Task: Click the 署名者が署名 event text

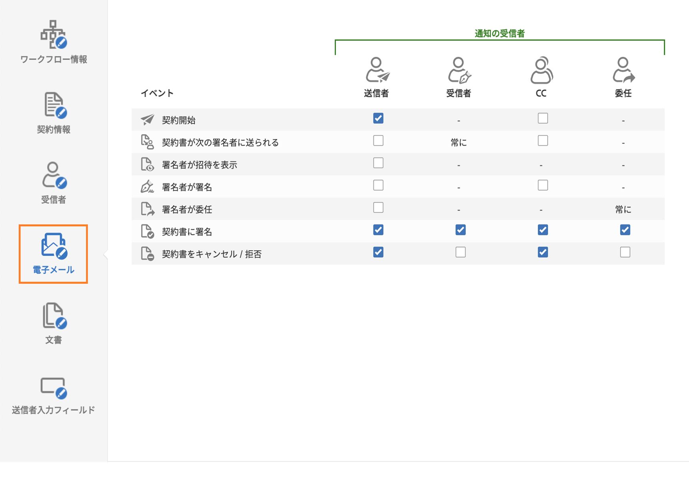Action: coord(187,187)
